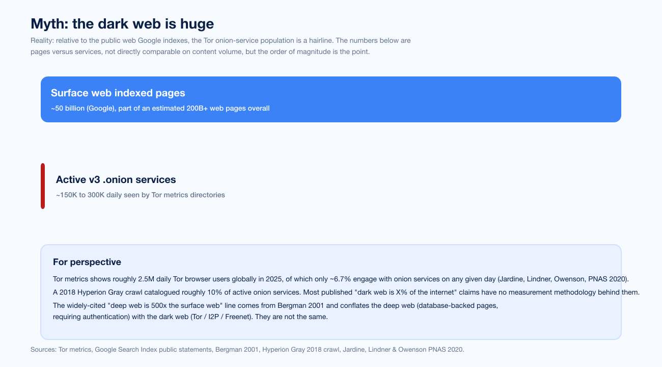Click the "pages versus services" subtitle line
Viewport: 662px width, 367px height.
click(204, 52)
